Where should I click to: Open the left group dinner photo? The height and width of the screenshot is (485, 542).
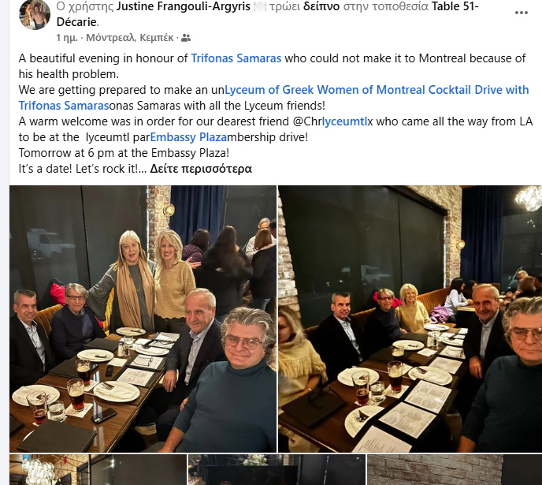click(x=143, y=319)
